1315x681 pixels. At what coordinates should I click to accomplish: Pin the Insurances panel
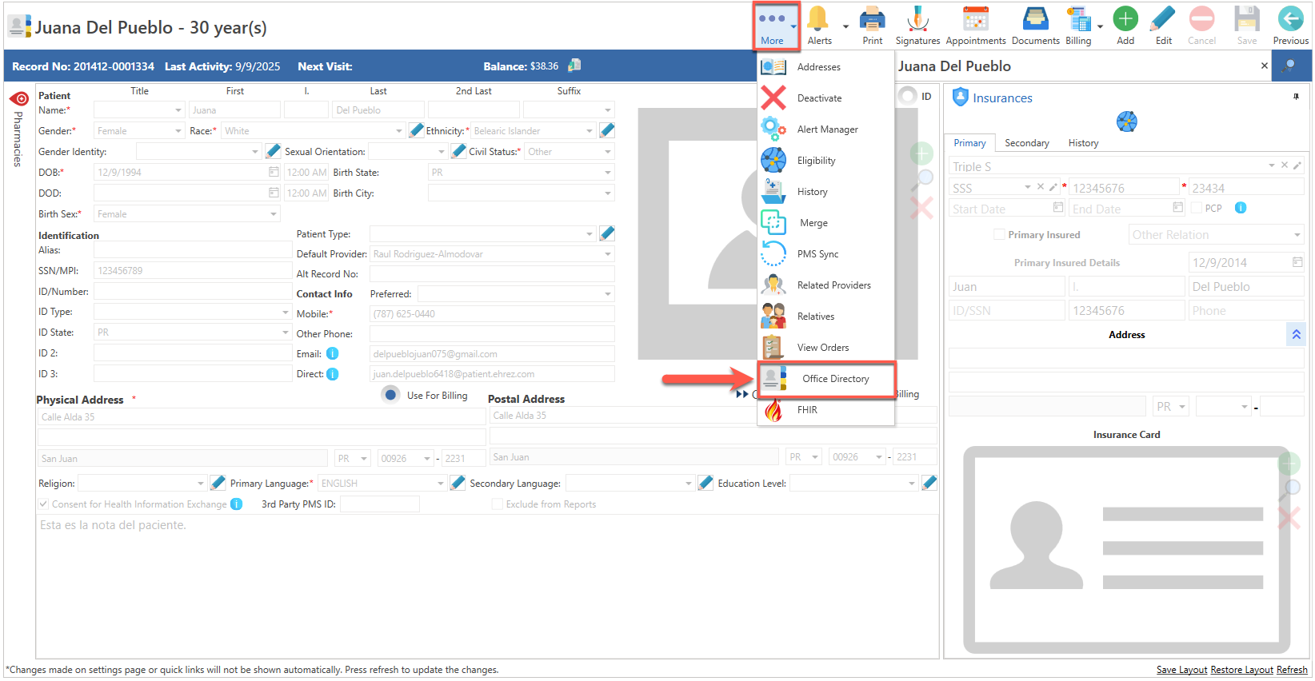[1296, 97]
